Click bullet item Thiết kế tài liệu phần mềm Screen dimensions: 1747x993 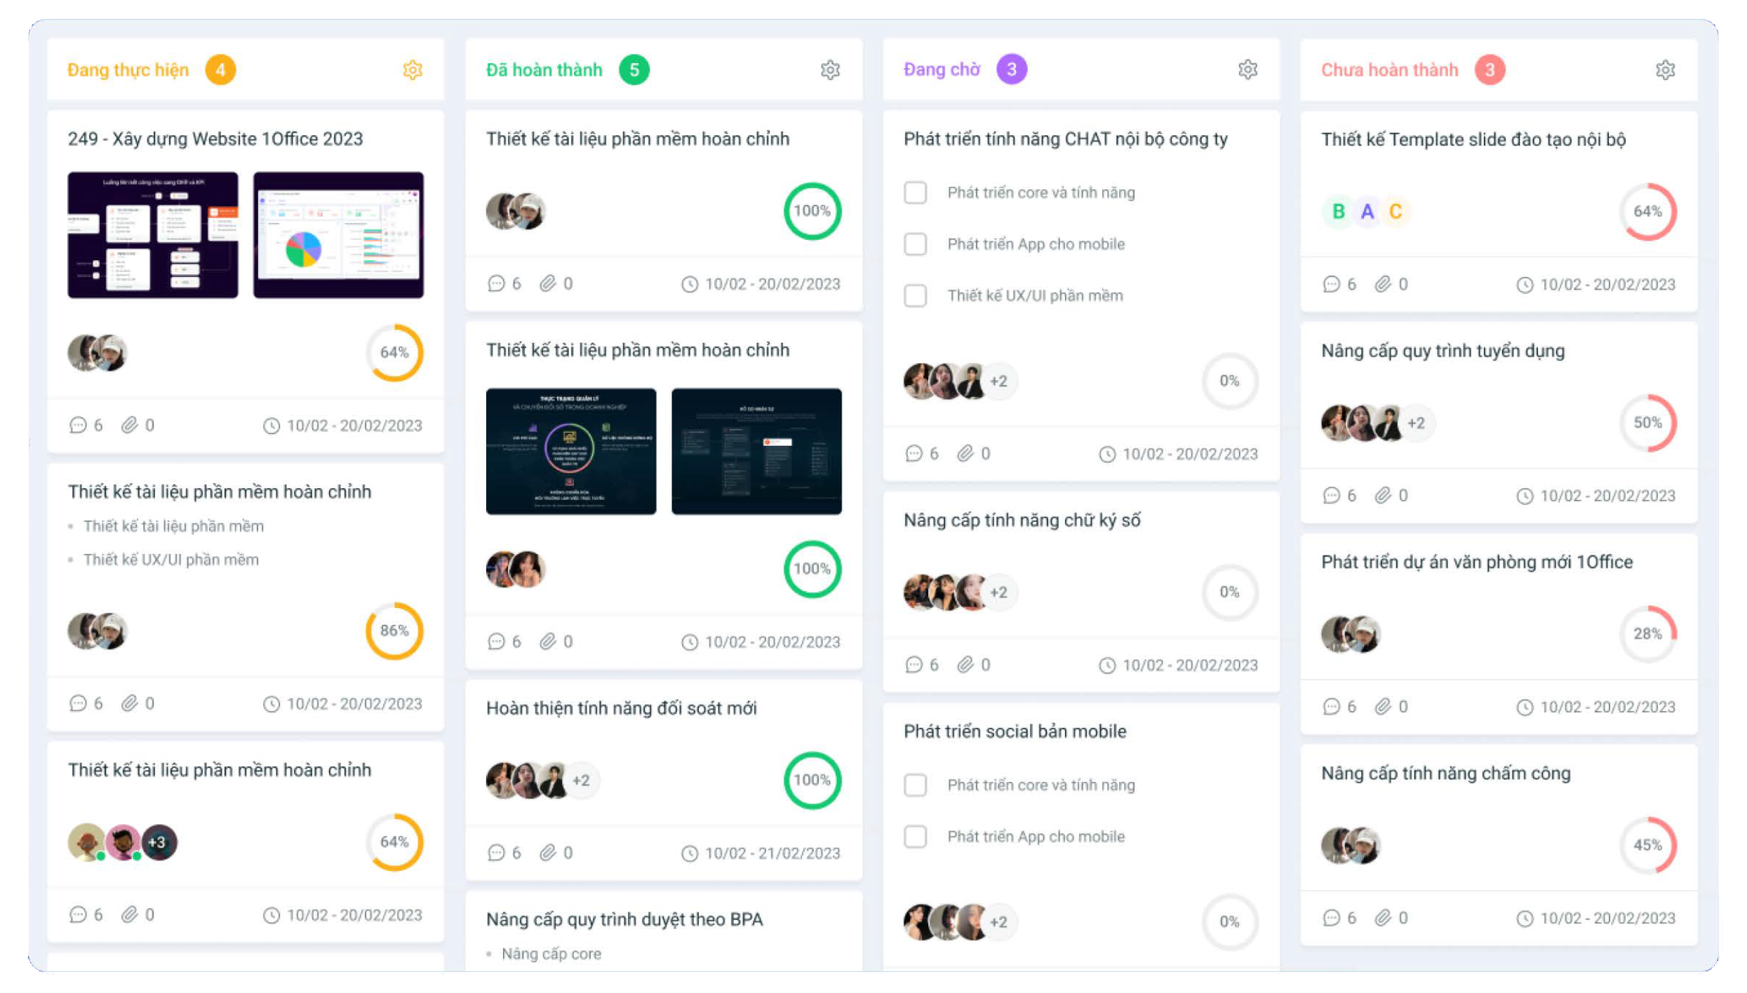point(173,526)
